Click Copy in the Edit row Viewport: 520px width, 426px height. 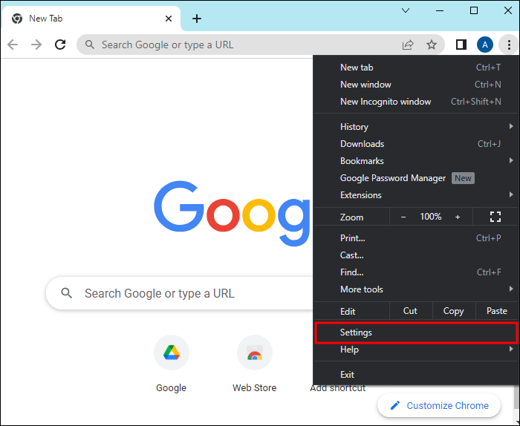[454, 311]
